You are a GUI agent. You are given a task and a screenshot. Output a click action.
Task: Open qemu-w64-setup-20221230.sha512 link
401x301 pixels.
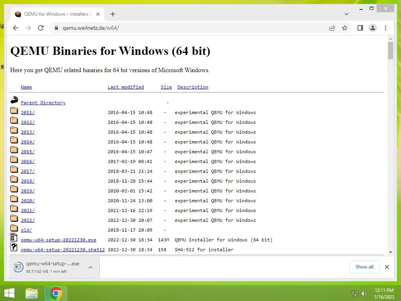[63, 250]
